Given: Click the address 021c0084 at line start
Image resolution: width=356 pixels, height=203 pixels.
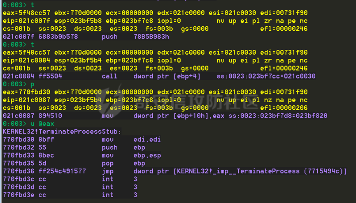Looking at the screenshot, I should click(19, 76).
